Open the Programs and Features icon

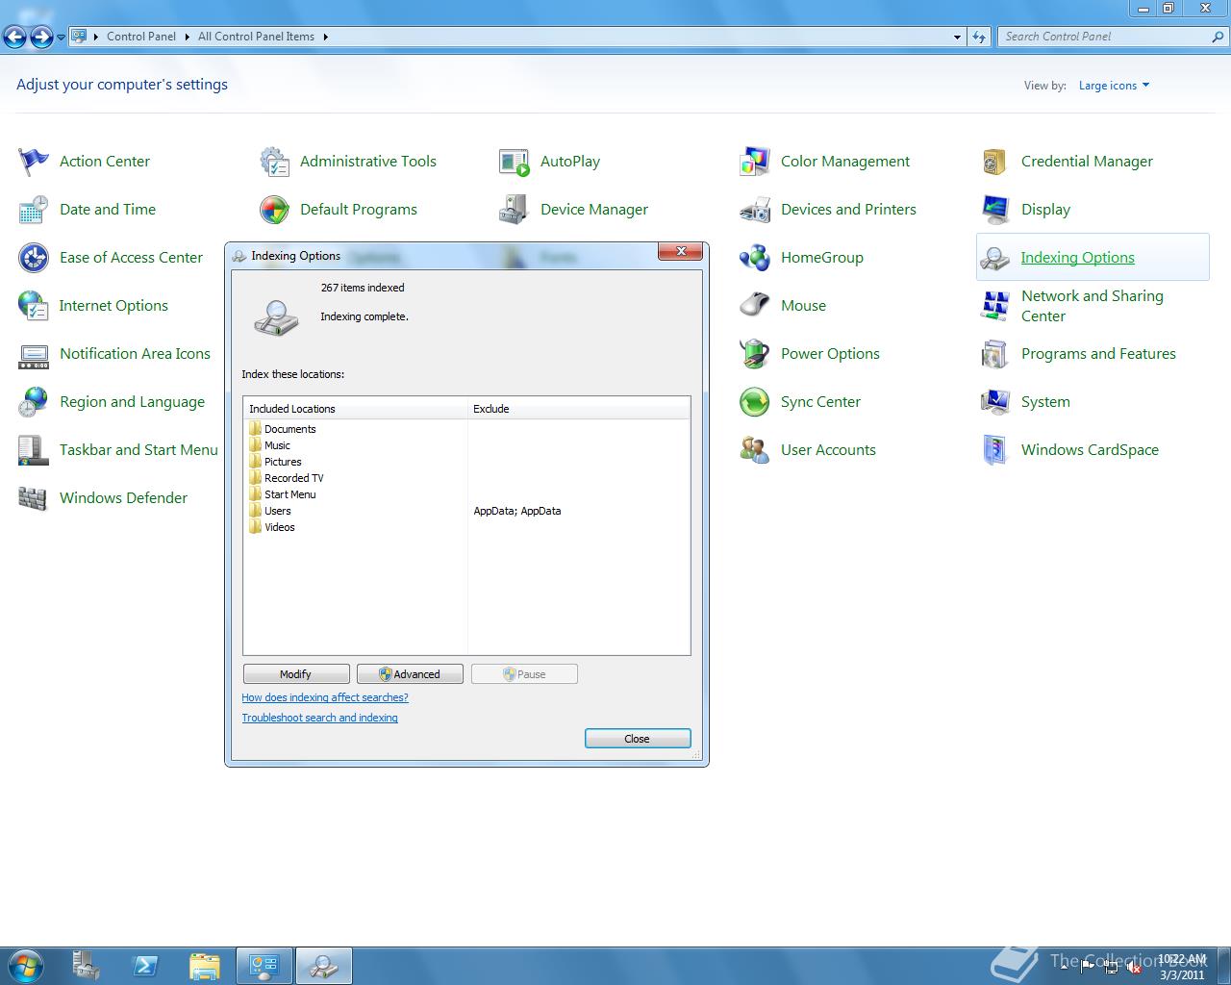pos(995,354)
